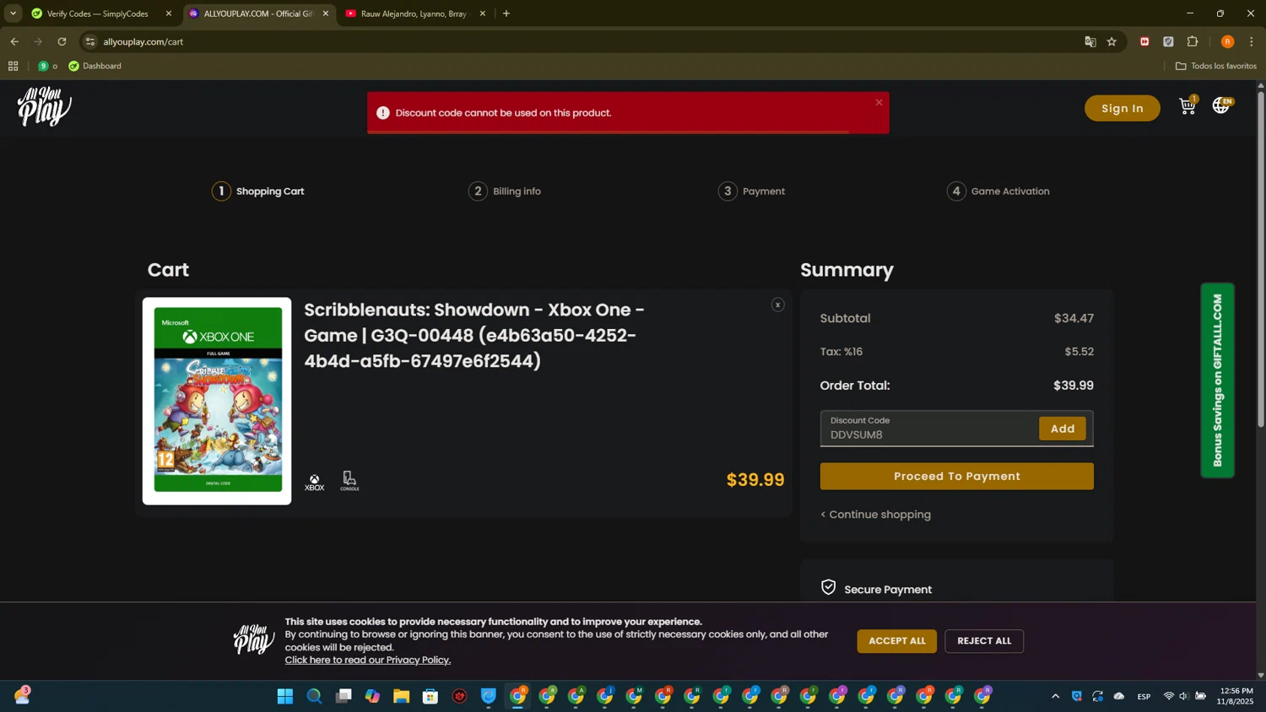Bookmark this page with the star icon
This screenshot has width=1266, height=712.
click(x=1112, y=41)
